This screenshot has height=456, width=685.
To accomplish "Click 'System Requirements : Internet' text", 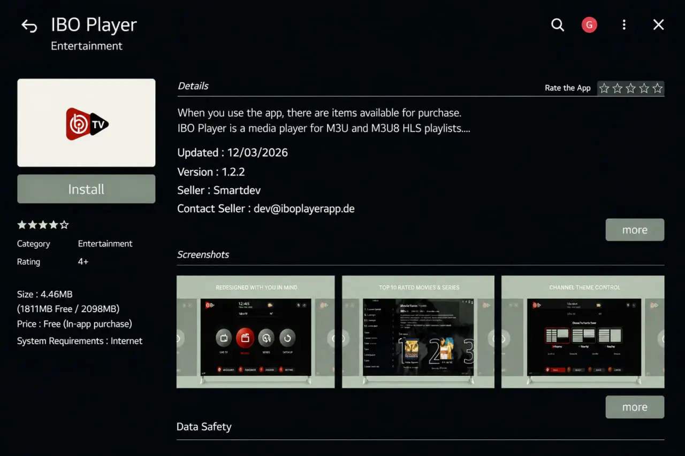I will 80,341.
